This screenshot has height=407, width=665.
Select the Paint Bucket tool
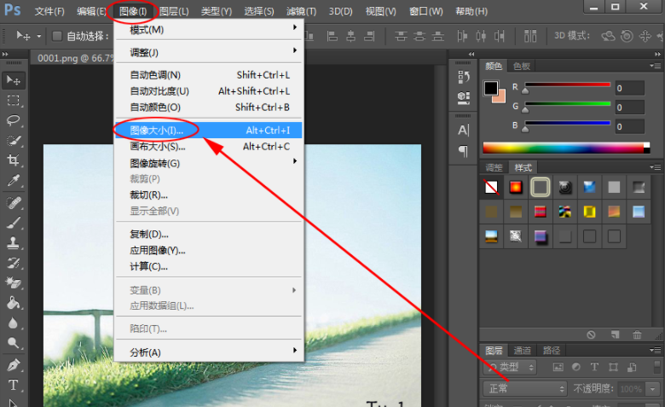point(13,303)
